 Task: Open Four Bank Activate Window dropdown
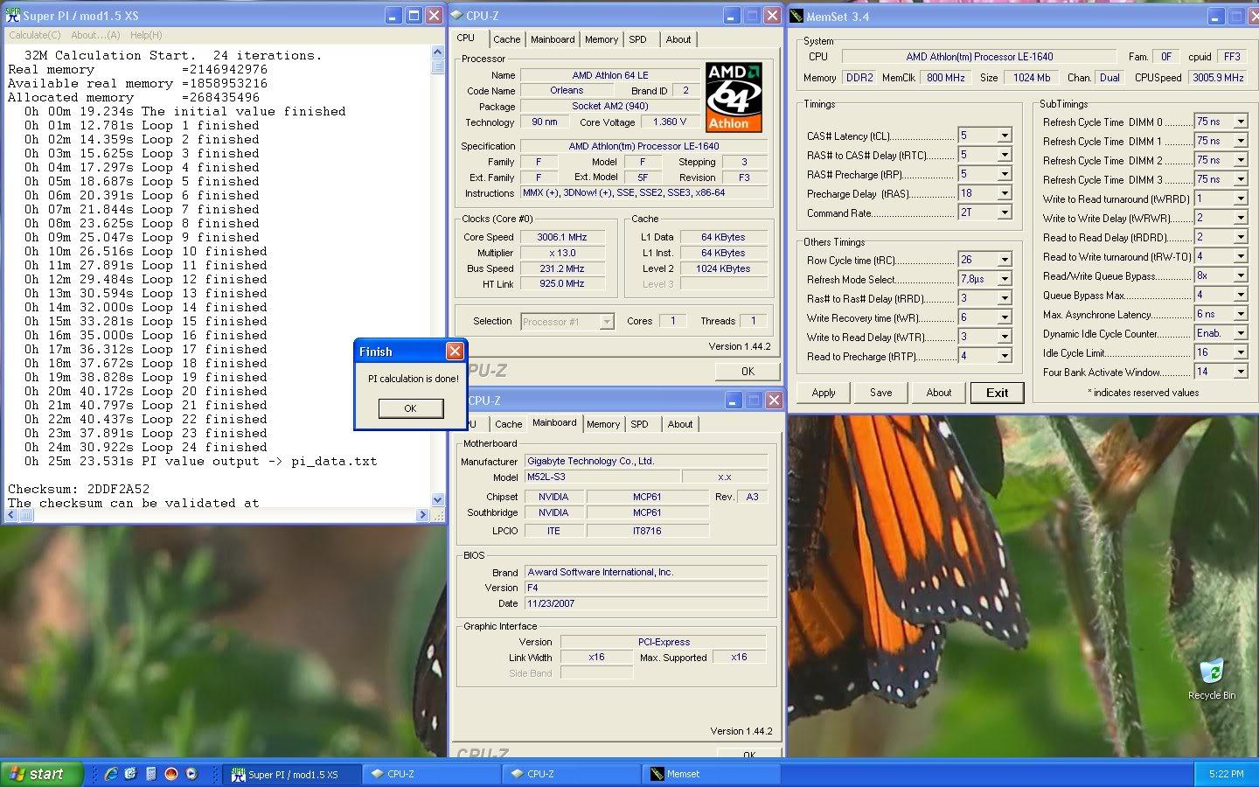[1241, 372]
